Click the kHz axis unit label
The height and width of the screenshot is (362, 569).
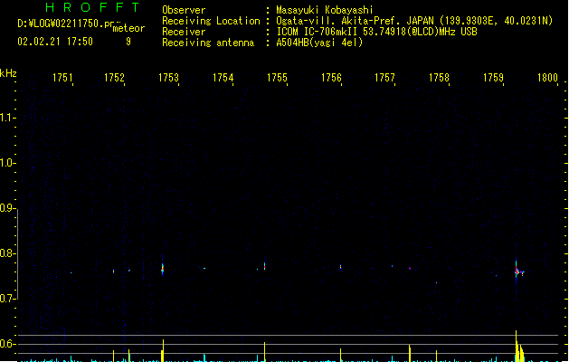(8, 73)
